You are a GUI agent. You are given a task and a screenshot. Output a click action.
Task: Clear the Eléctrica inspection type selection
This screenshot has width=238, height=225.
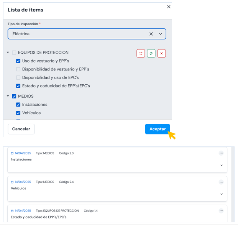[151, 34]
